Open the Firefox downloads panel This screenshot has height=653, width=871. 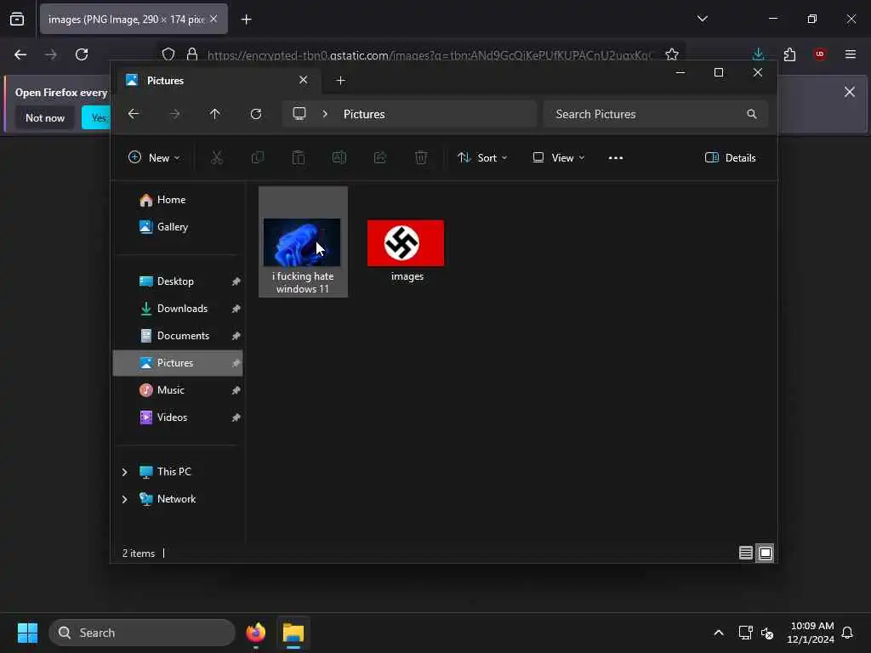pos(758,54)
